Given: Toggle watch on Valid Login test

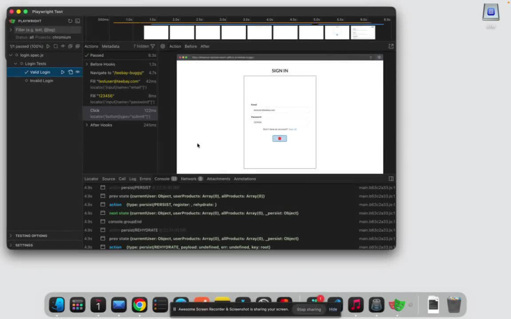Looking at the screenshot, I should coord(78,72).
